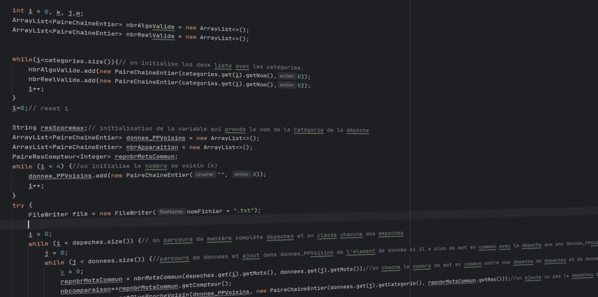Click the "int" keyword on the first line
The image size is (598, 297).
tap(18, 10)
